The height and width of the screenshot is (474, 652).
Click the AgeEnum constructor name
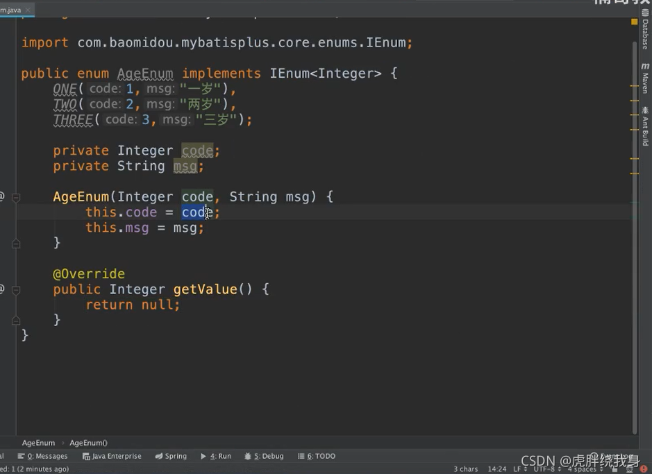point(81,197)
